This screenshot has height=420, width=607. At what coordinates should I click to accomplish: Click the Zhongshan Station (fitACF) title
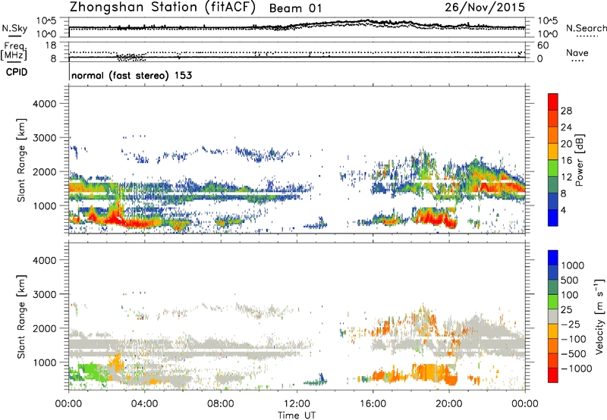coord(162,8)
